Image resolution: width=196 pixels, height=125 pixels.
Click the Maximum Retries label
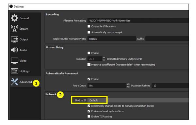point(140,86)
